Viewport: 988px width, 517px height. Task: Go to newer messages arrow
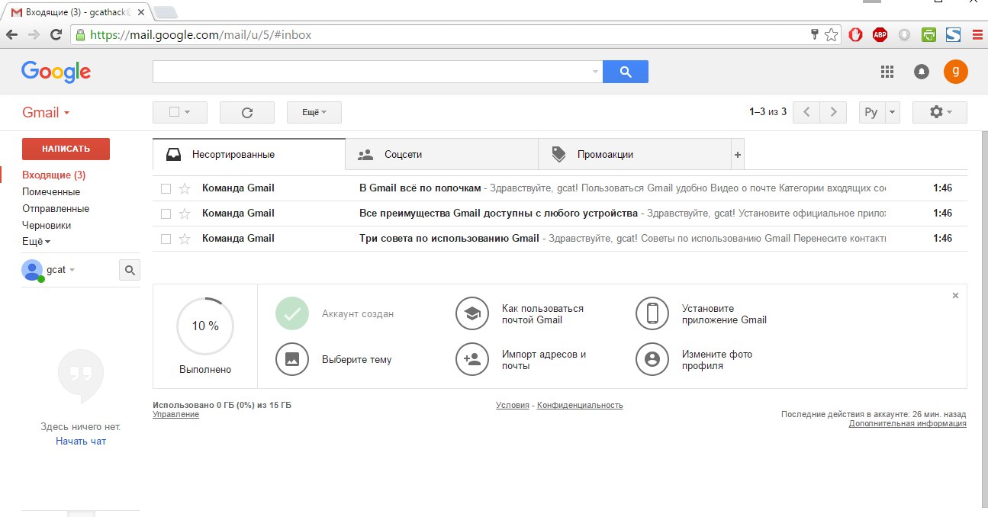point(806,112)
